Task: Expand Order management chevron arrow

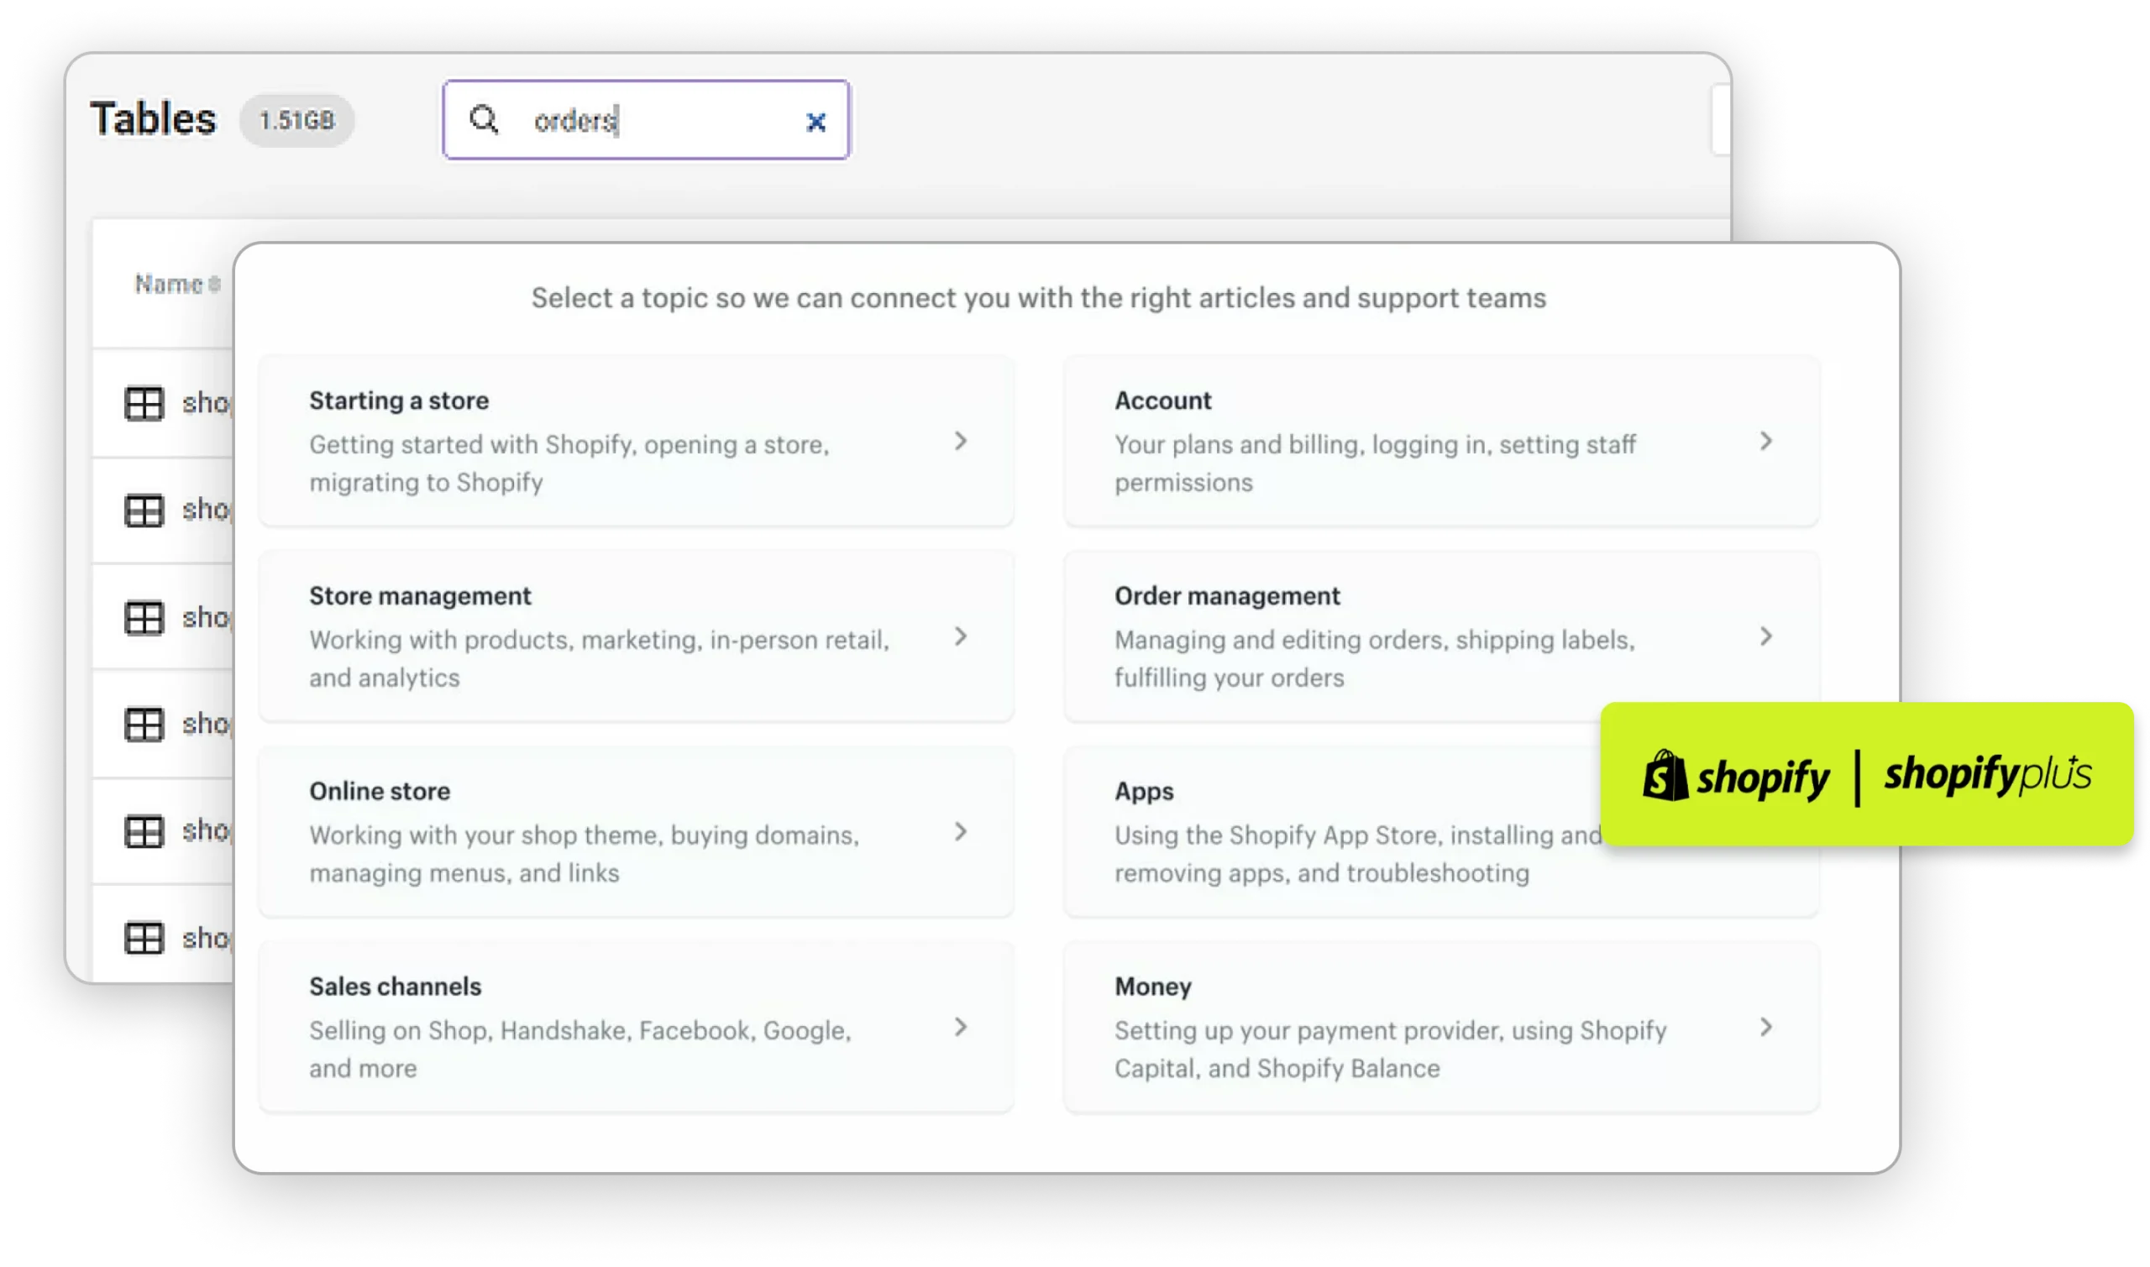Action: [1765, 636]
